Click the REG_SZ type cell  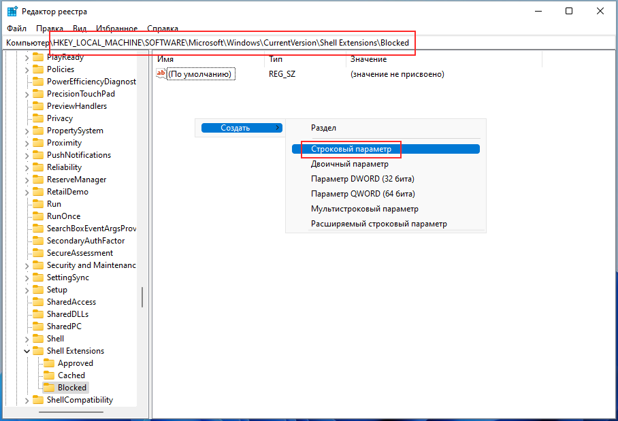pos(282,74)
